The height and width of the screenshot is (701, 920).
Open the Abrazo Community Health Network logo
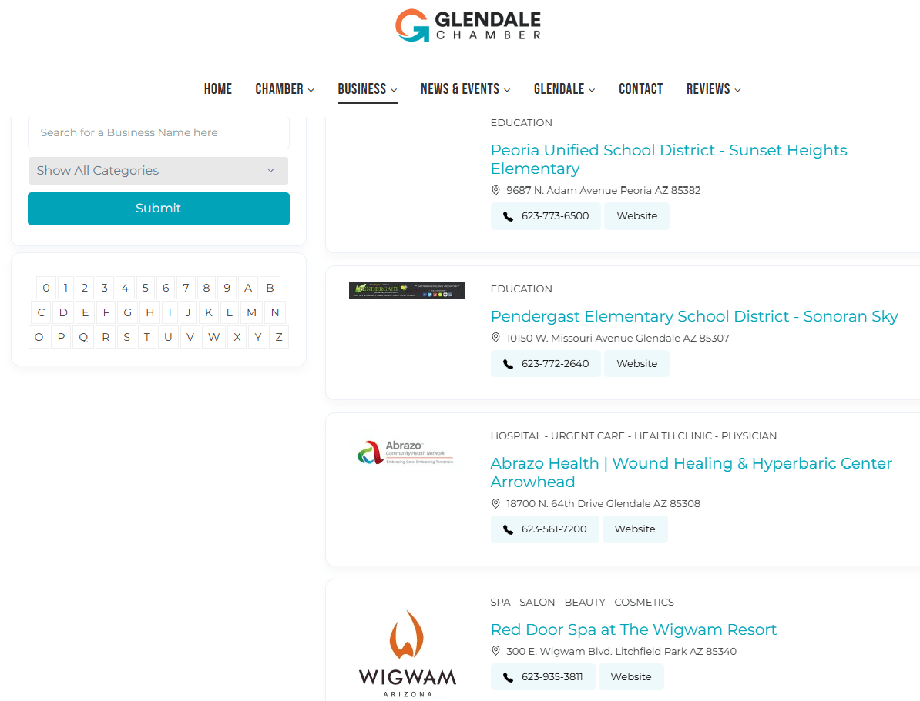pos(405,452)
